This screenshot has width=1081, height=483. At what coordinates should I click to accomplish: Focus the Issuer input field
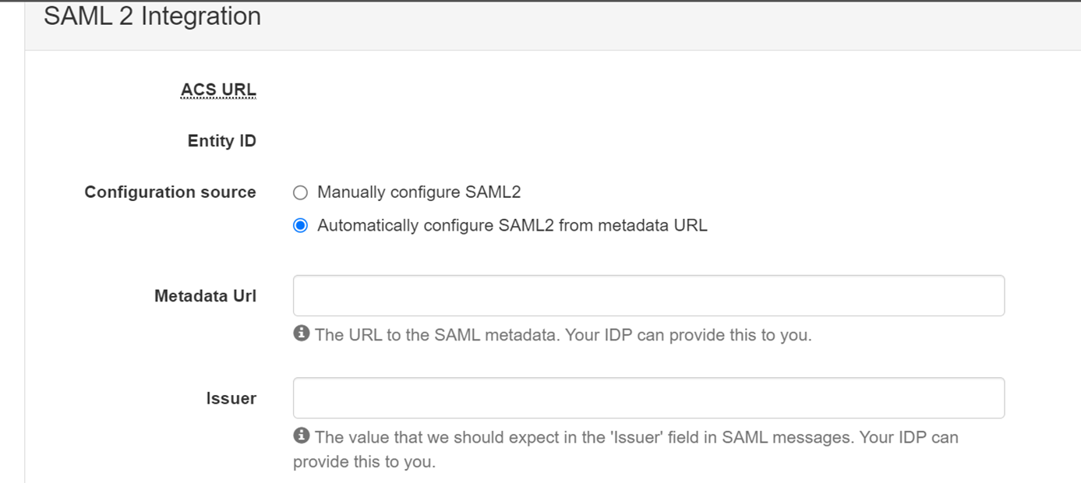648,398
